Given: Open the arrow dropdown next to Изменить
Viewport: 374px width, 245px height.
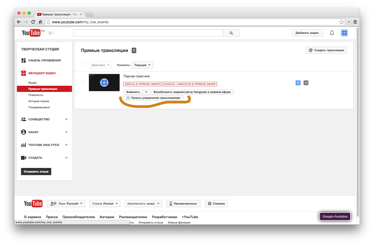Looking at the screenshot, I should coord(146,92).
